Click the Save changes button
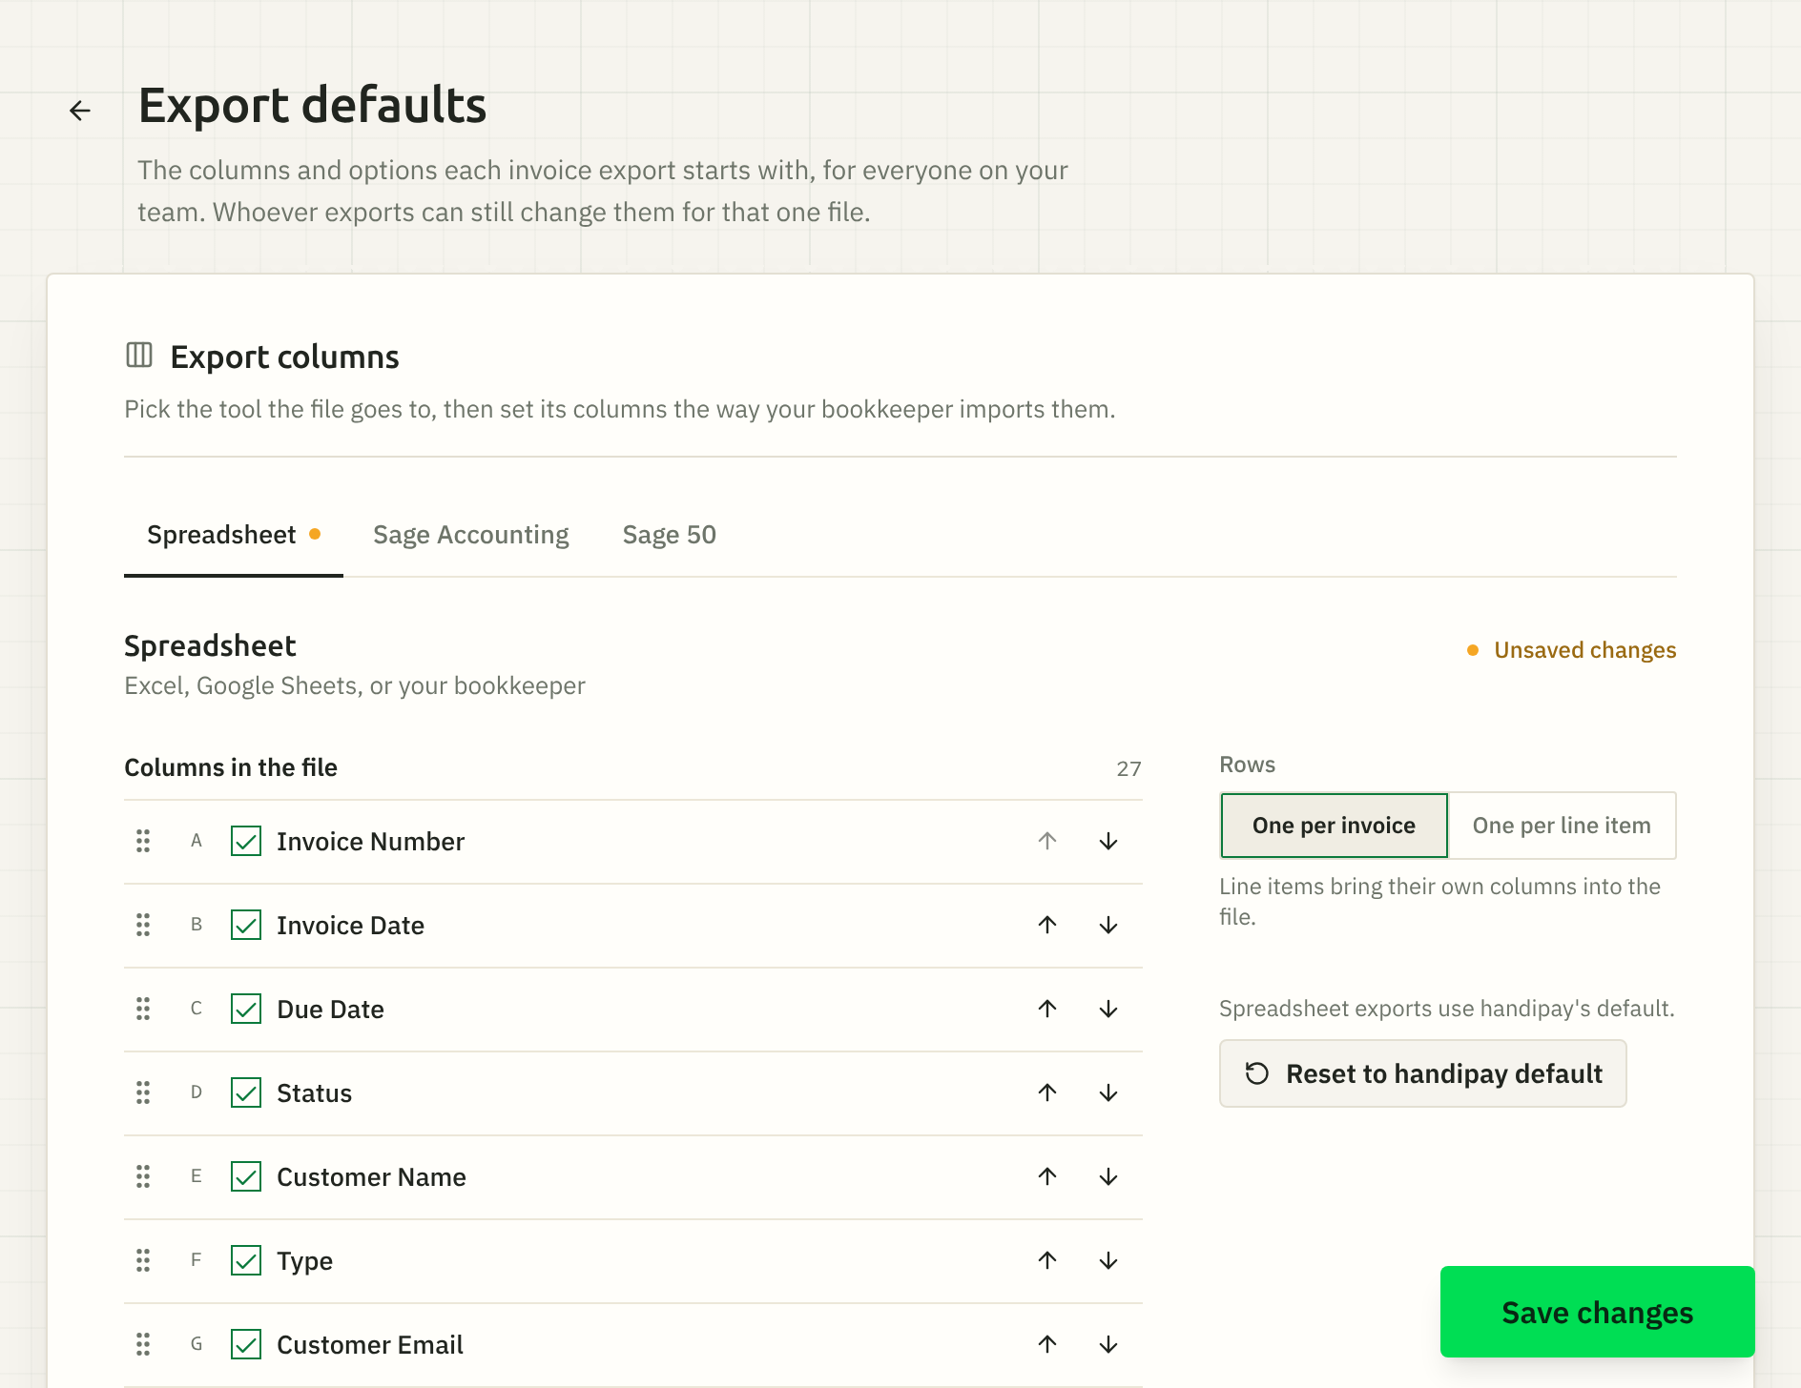 pyautogui.click(x=1597, y=1312)
